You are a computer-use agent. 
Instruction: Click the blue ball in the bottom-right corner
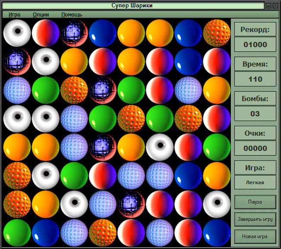217,233
